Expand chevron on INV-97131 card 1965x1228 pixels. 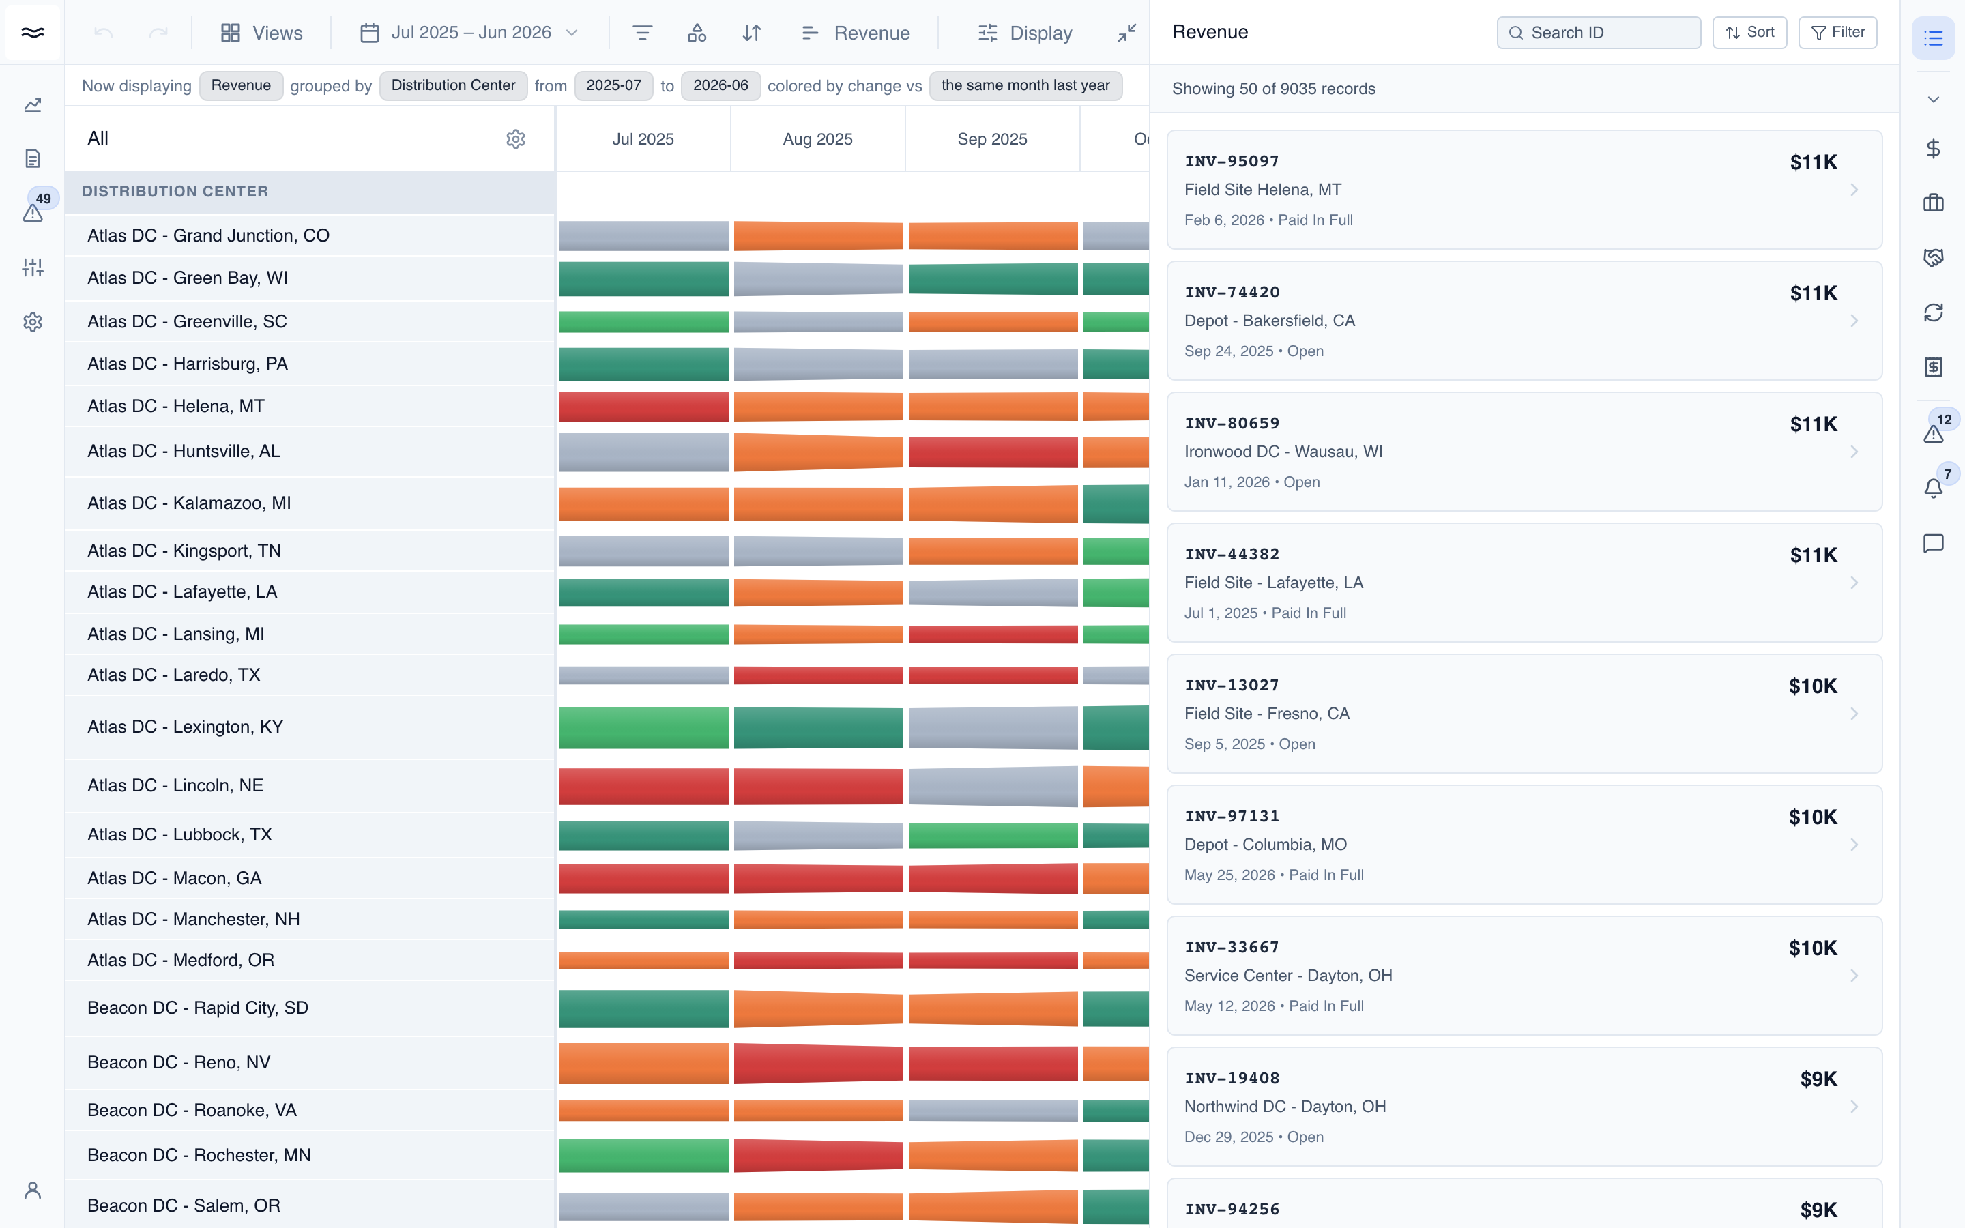1854,845
